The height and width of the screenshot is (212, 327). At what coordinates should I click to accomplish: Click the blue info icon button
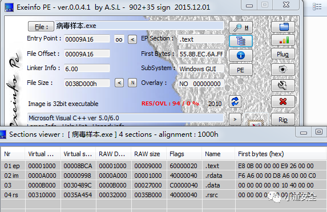pos(241,55)
